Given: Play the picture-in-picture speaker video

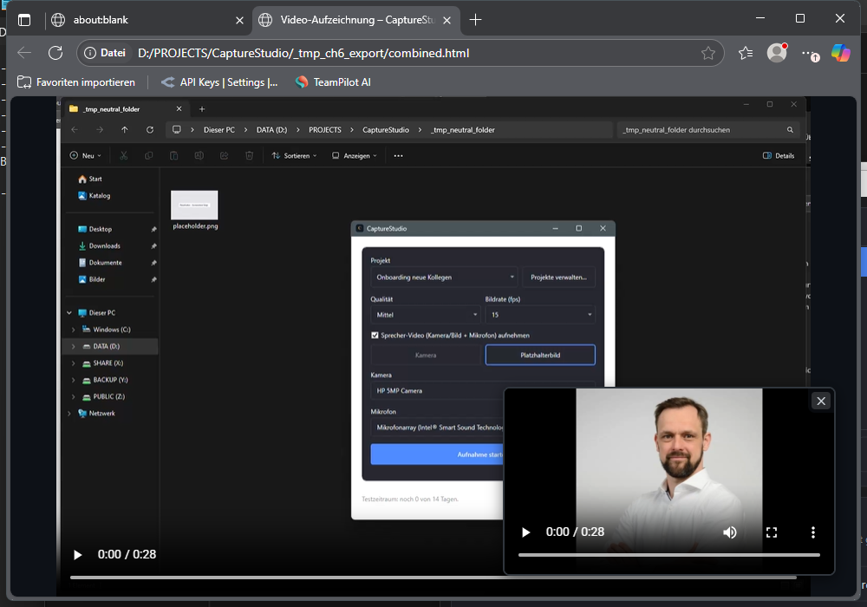Looking at the screenshot, I should click(526, 532).
